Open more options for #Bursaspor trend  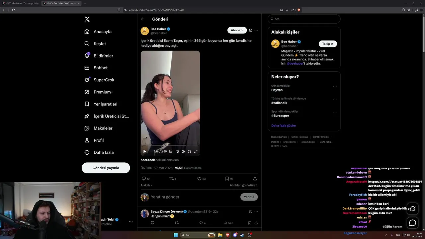pos(335,112)
